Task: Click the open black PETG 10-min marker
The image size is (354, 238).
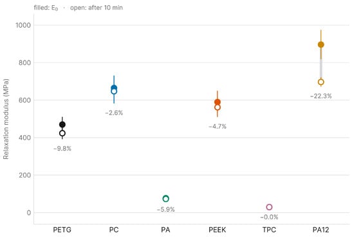Action: (x=62, y=133)
